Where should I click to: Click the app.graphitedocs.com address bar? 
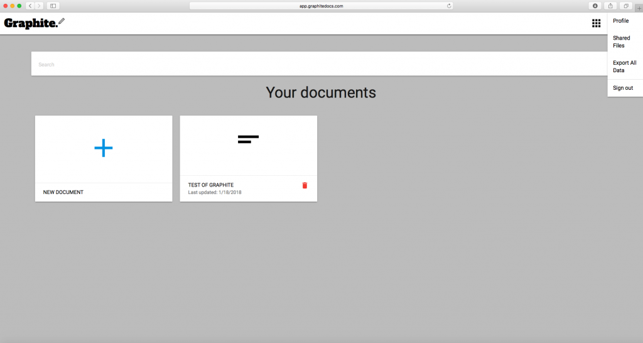tap(321, 6)
